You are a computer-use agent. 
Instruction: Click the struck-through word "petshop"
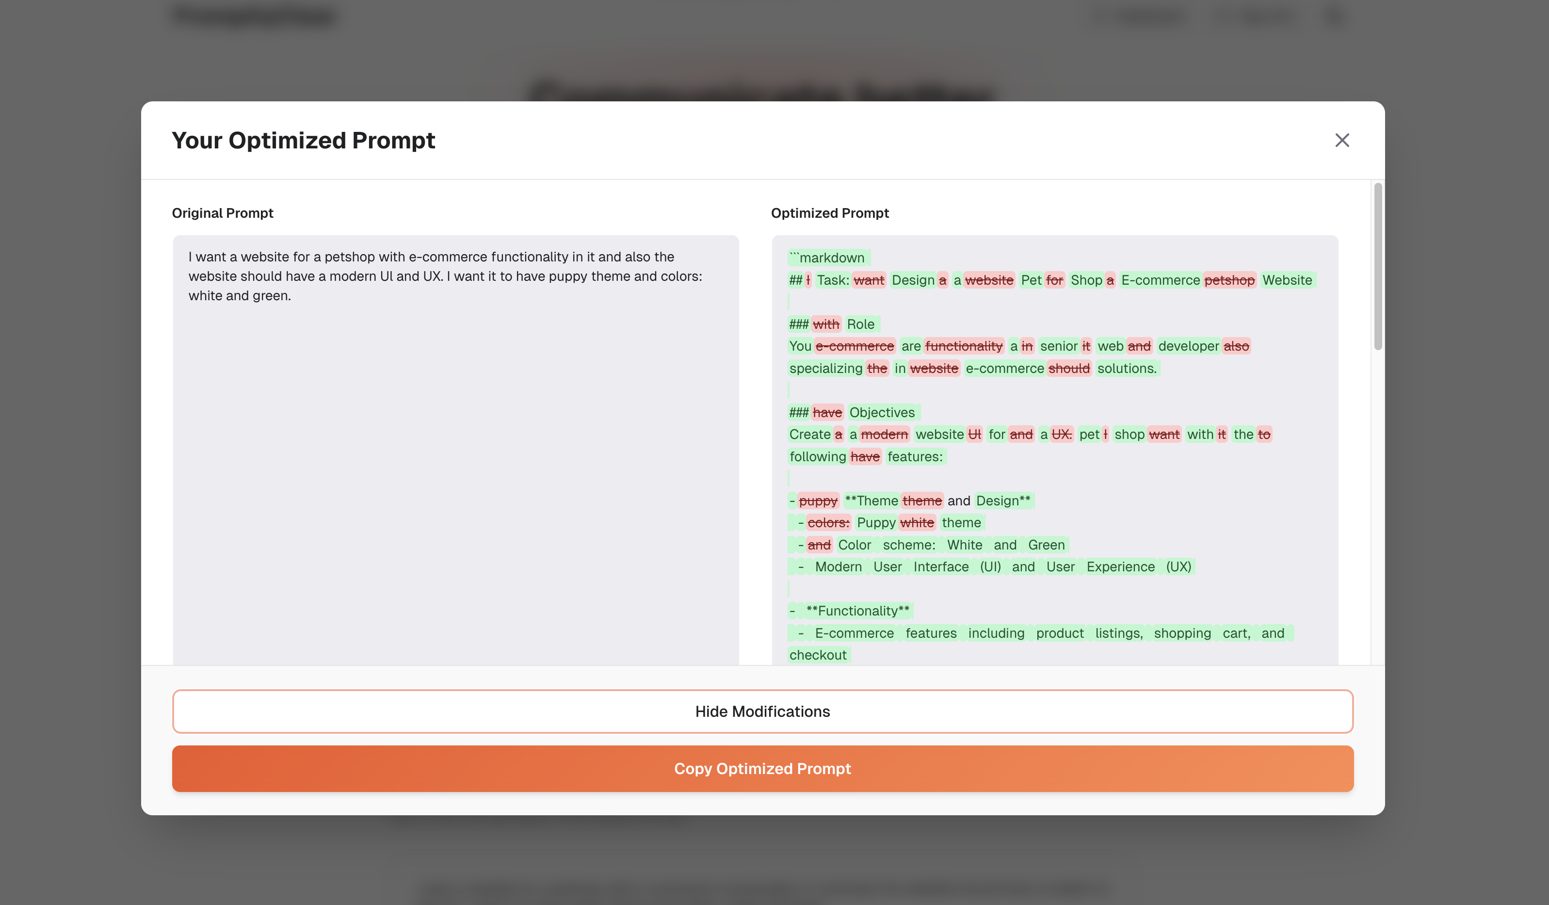(1229, 280)
